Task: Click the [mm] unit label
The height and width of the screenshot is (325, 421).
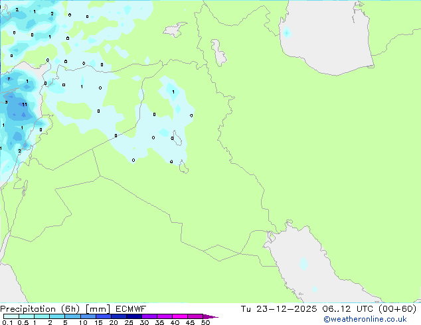Action: [x=98, y=309]
